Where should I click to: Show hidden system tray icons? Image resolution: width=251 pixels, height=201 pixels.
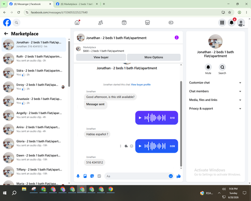click(219, 193)
